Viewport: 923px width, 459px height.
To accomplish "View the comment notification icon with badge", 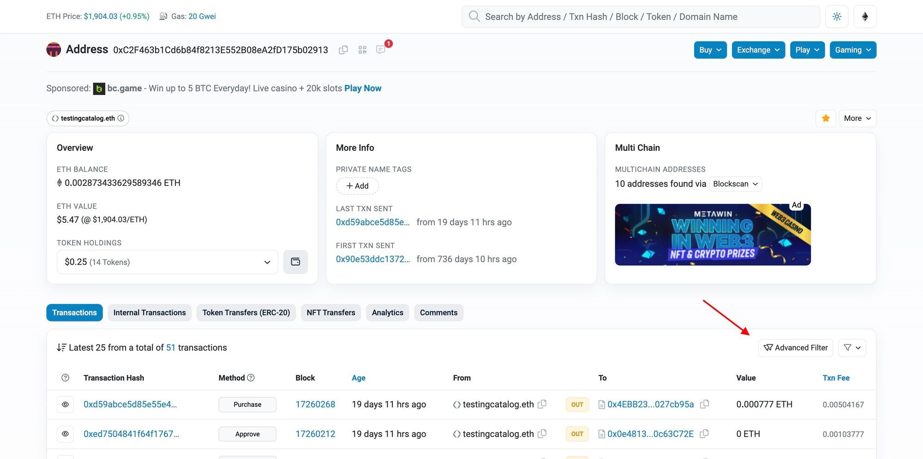I will pos(381,49).
